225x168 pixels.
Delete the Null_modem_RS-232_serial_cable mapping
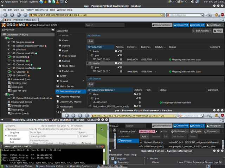140,106
